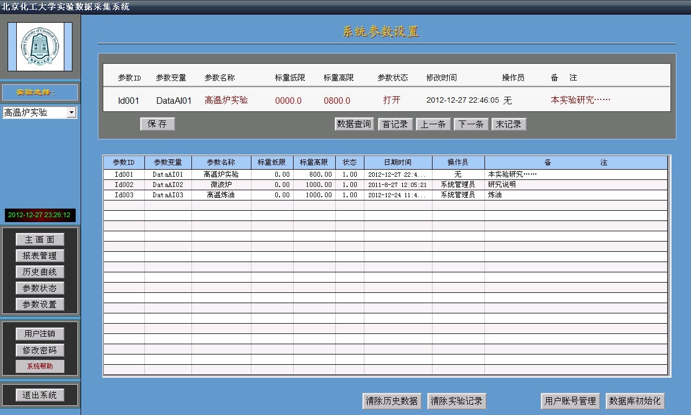Open 主画面 main screen

click(x=39, y=239)
